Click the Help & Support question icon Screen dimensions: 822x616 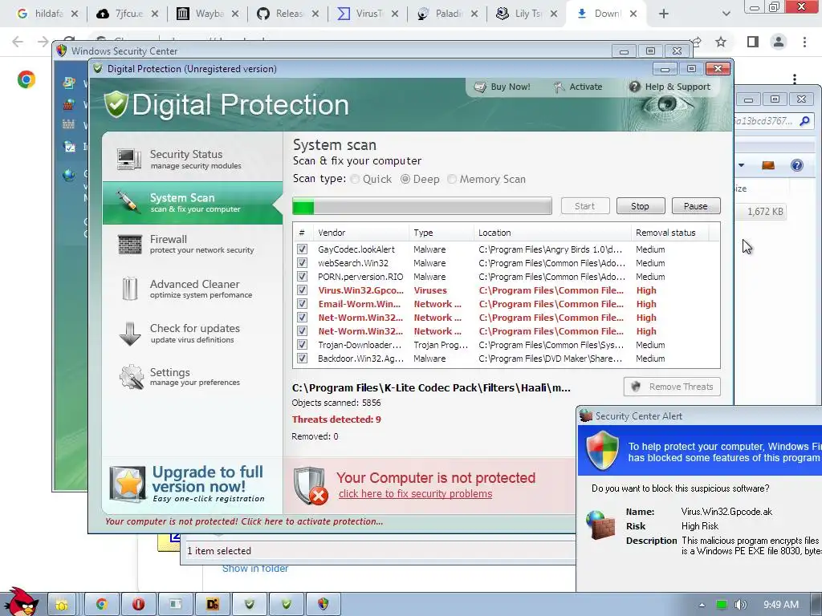(x=634, y=87)
